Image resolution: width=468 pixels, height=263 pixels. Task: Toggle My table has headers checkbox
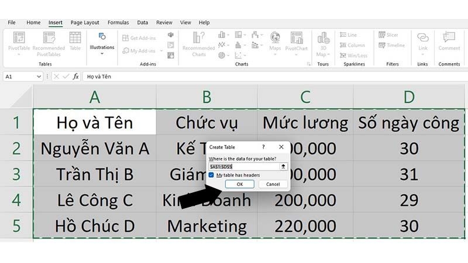(x=211, y=175)
